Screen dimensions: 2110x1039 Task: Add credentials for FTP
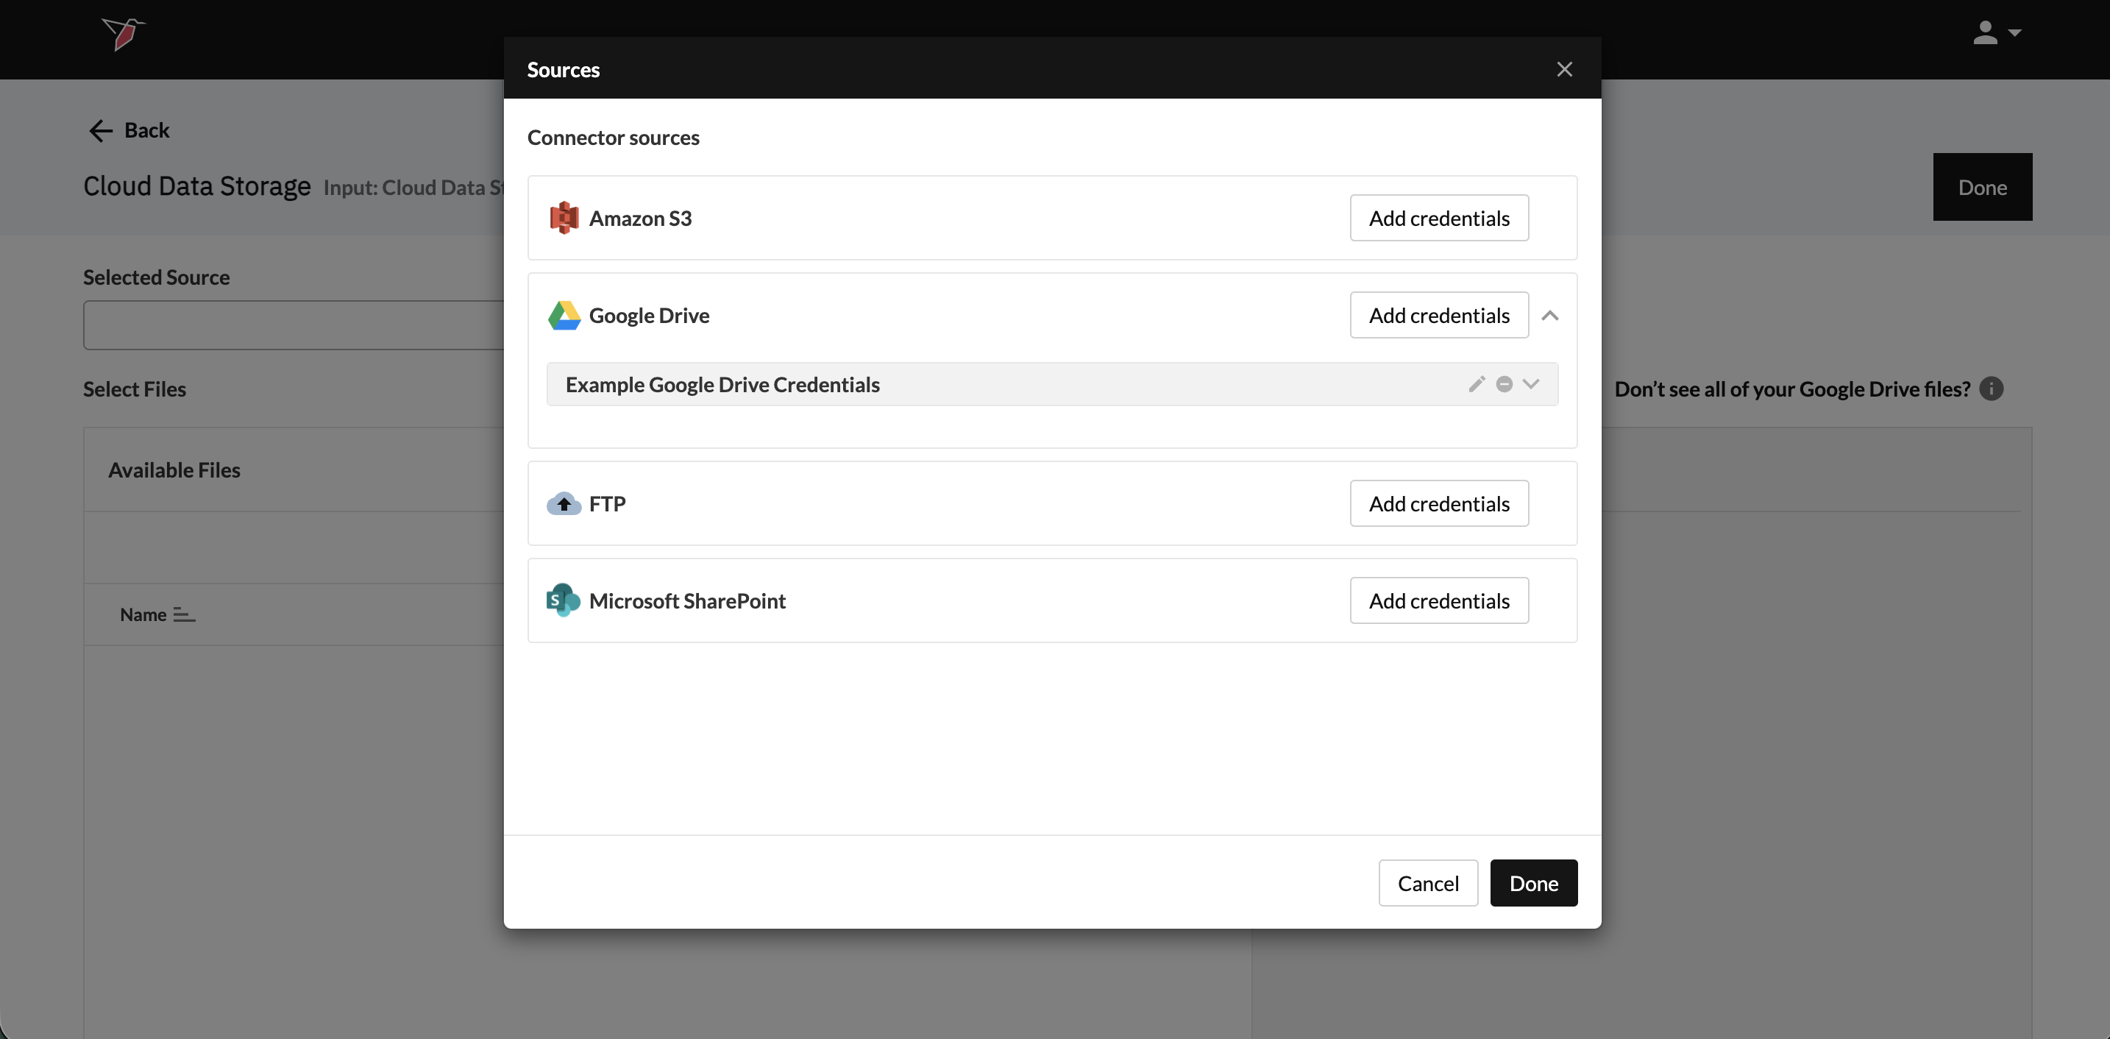1438,503
